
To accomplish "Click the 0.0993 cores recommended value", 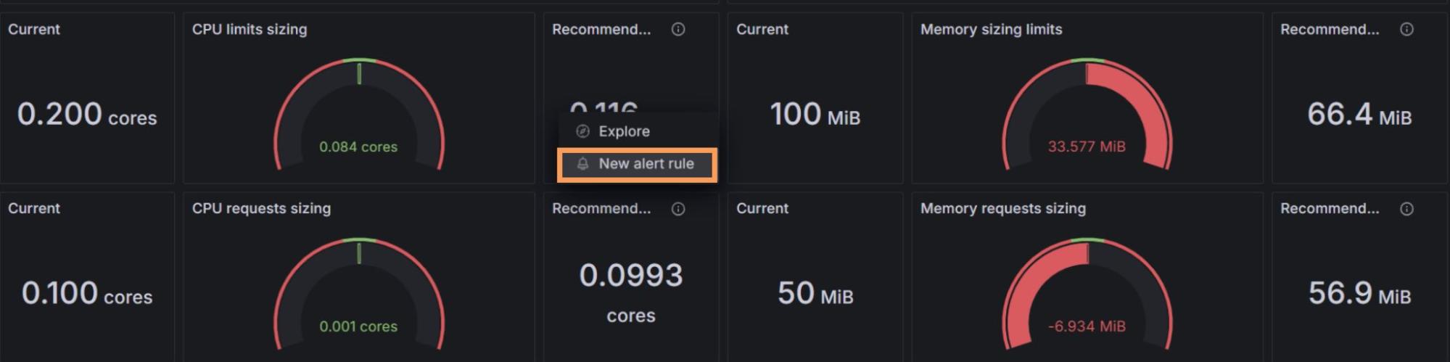I will point(631,276).
